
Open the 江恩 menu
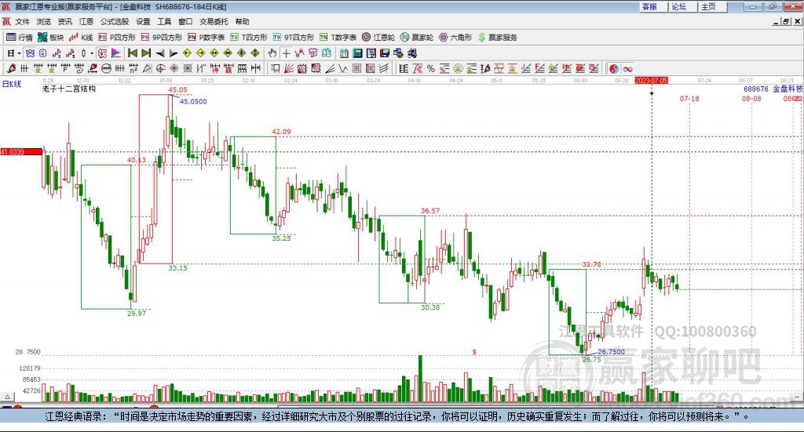[86, 21]
